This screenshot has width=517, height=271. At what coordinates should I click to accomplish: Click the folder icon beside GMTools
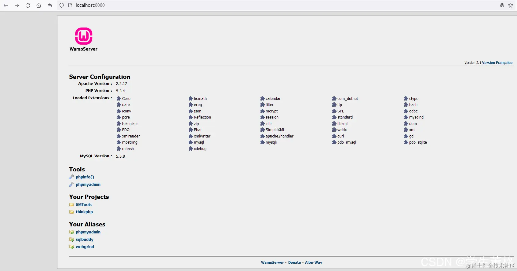pos(71,205)
